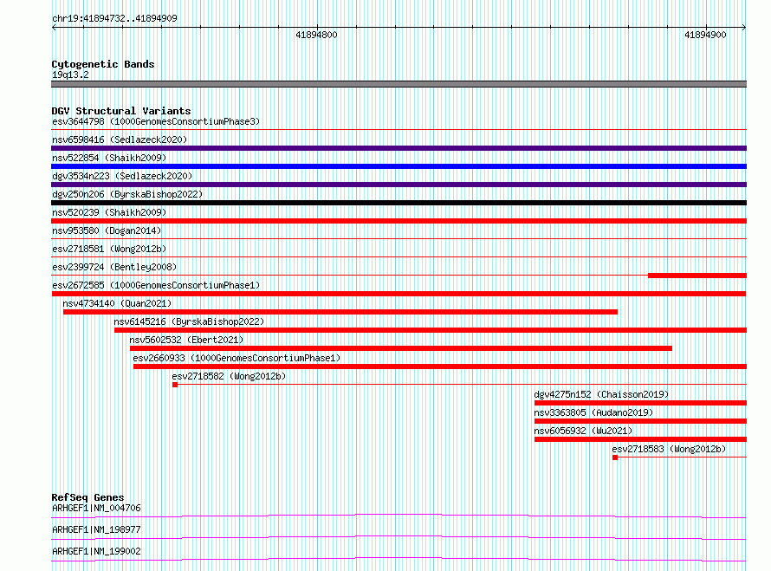The width and height of the screenshot is (771, 571).
Task: Click the red bar of esv2660933
Action: (x=440, y=367)
